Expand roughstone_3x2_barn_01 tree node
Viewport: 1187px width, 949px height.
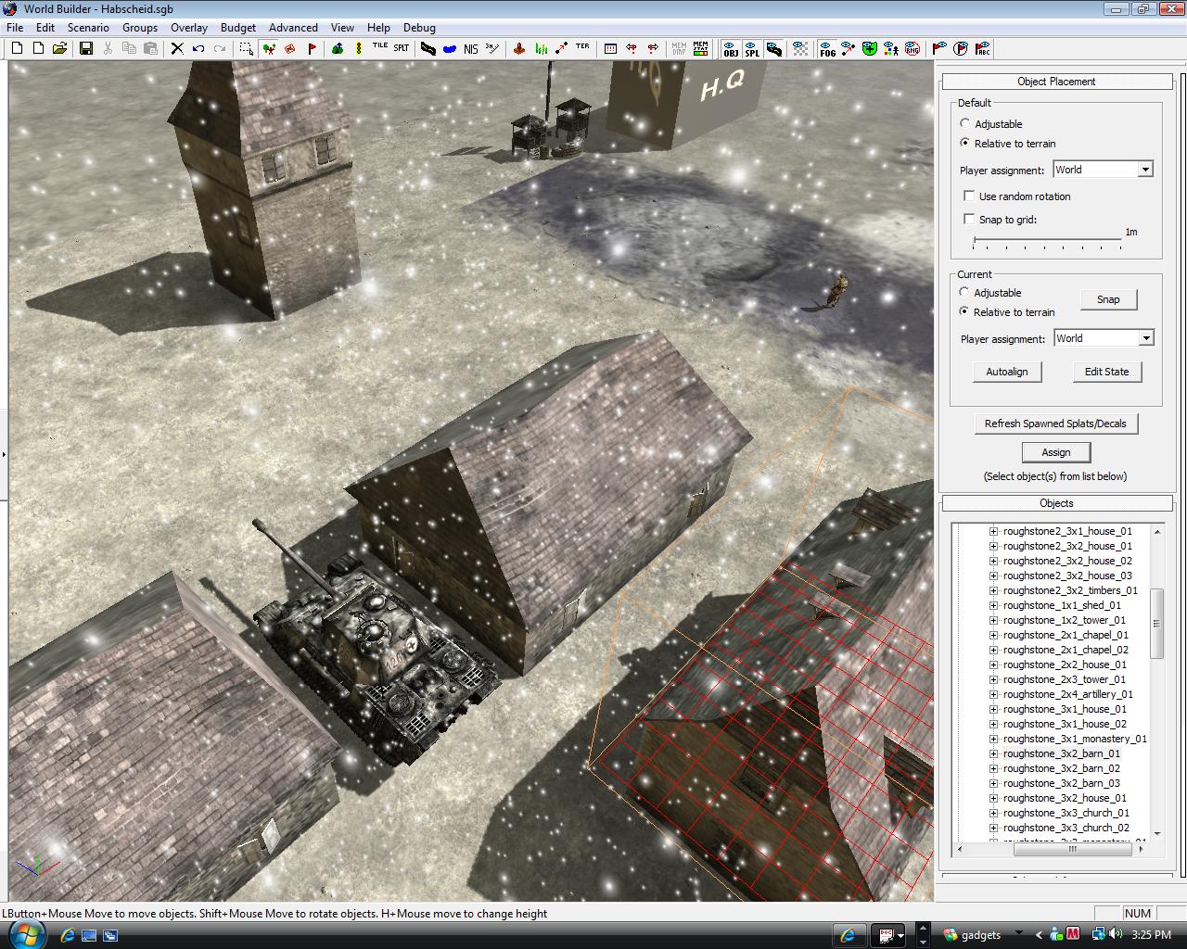[993, 753]
